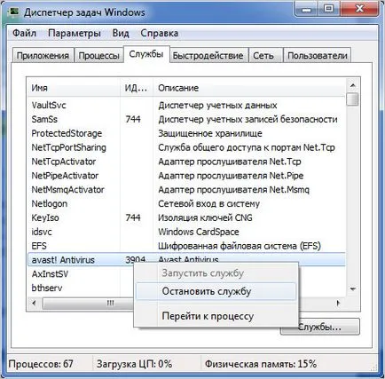
Task: Open the Вид menu
Action: (121, 33)
